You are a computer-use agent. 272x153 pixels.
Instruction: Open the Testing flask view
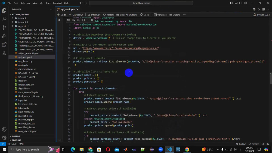(x=4, y=53)
